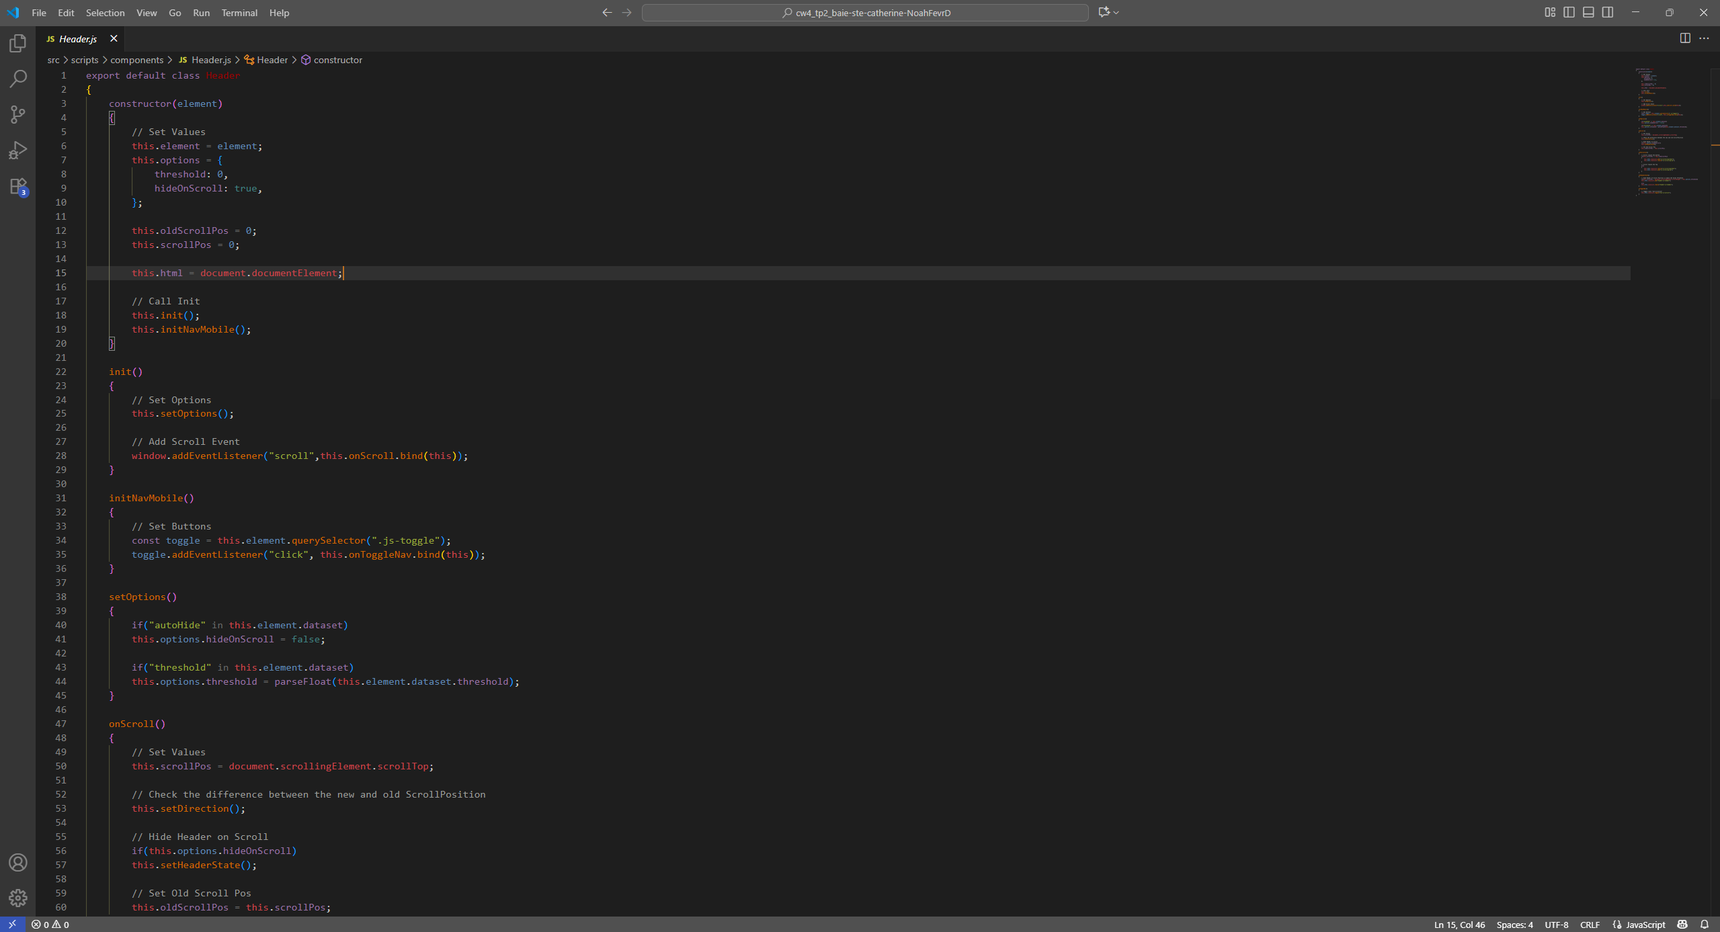Viewport: 1720px width, 932px height.
Task: Click CRLF end of line selector
Action: point(1590,925)
